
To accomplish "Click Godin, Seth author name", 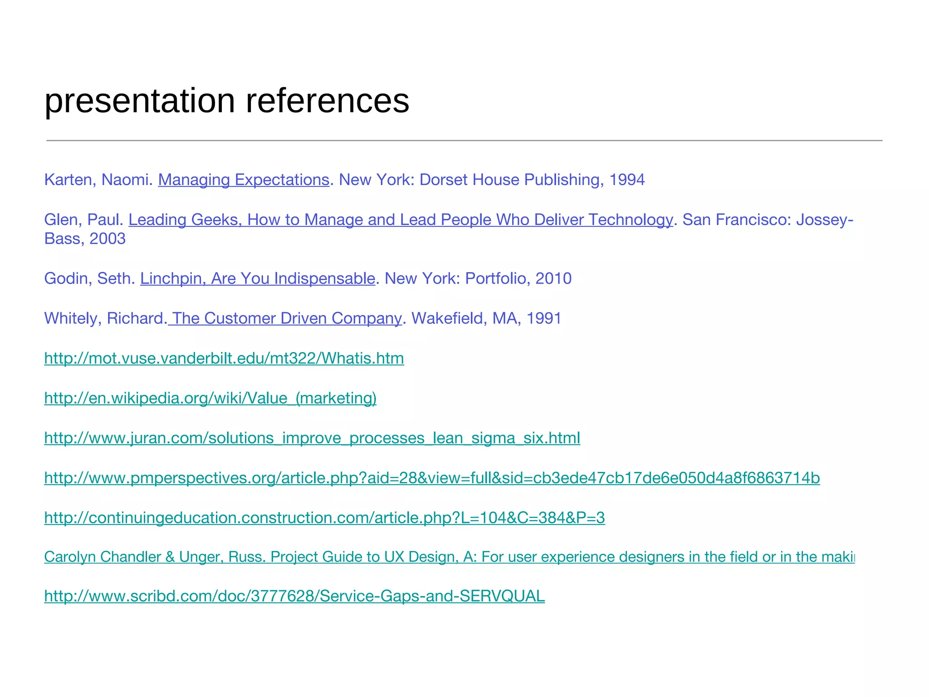I will [89, 278].
